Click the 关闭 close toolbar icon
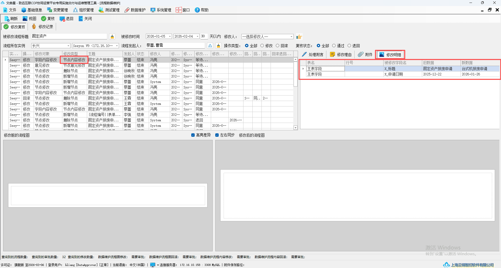This screenshot has height=268, width=501. tap(81, 19)
